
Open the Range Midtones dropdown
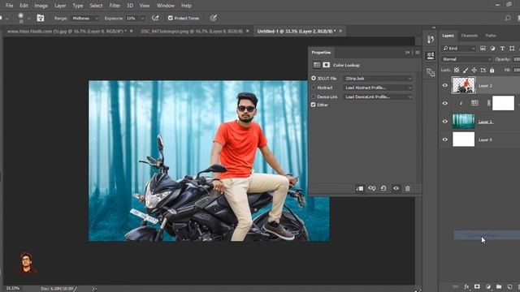(x=84, y=18)
